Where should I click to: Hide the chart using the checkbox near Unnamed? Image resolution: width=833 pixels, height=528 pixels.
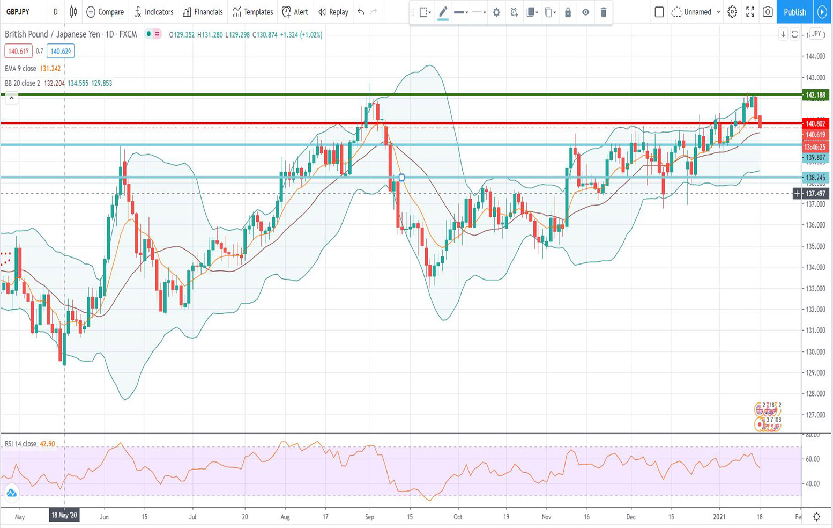click(659, 12)
